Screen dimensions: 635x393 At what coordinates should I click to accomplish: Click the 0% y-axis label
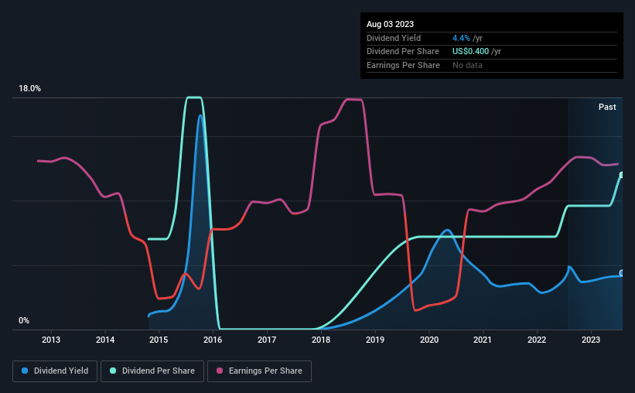[x=24, y=320]
